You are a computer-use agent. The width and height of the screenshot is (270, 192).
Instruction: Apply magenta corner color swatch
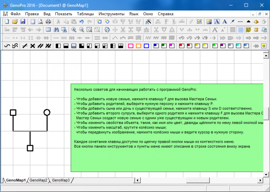point(172,46)
